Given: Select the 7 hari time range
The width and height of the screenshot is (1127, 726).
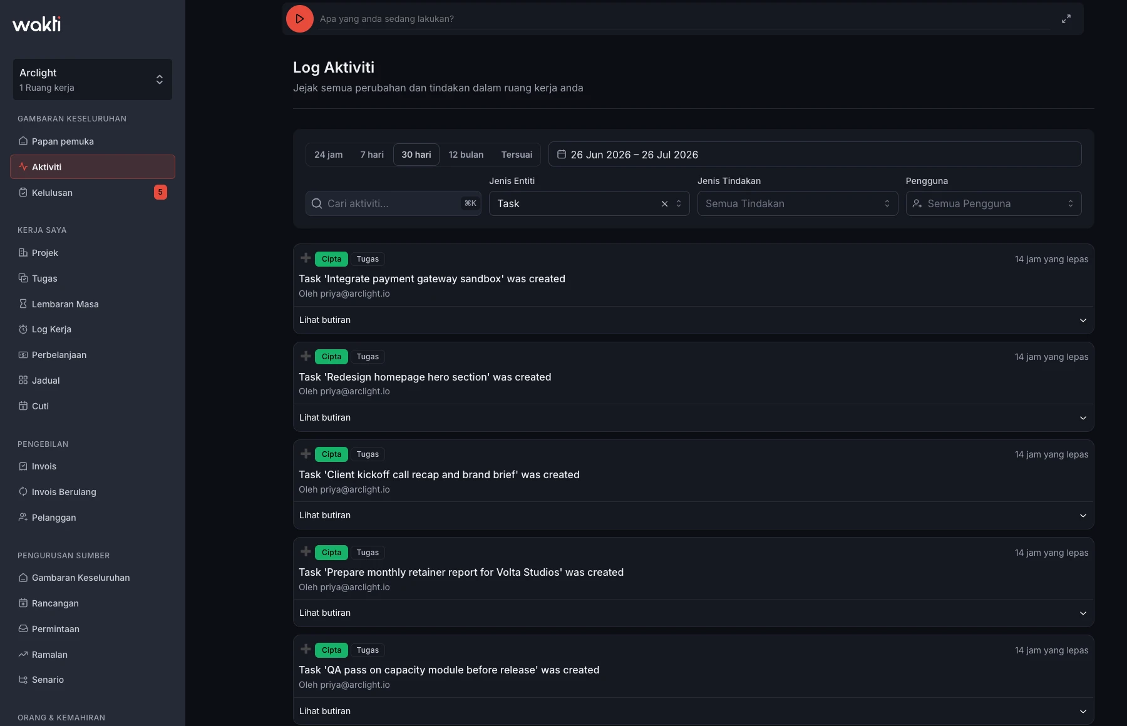Looking at the screenshot, I should pos(372,155).
